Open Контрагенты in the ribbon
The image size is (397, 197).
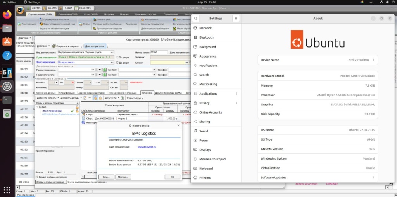pos(150,19)
